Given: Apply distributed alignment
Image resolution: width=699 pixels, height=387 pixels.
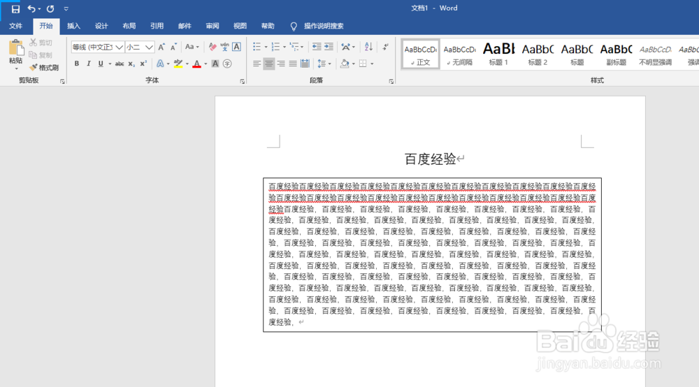Looking at the screenshot, I should (x=305, y=64).
